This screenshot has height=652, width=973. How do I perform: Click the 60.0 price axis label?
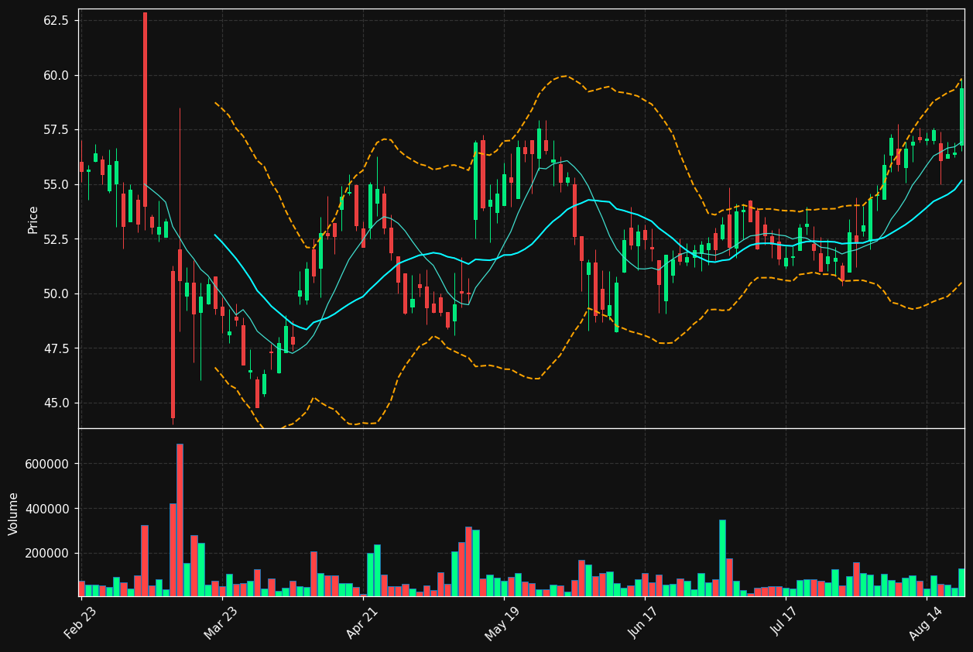[57, 75]
